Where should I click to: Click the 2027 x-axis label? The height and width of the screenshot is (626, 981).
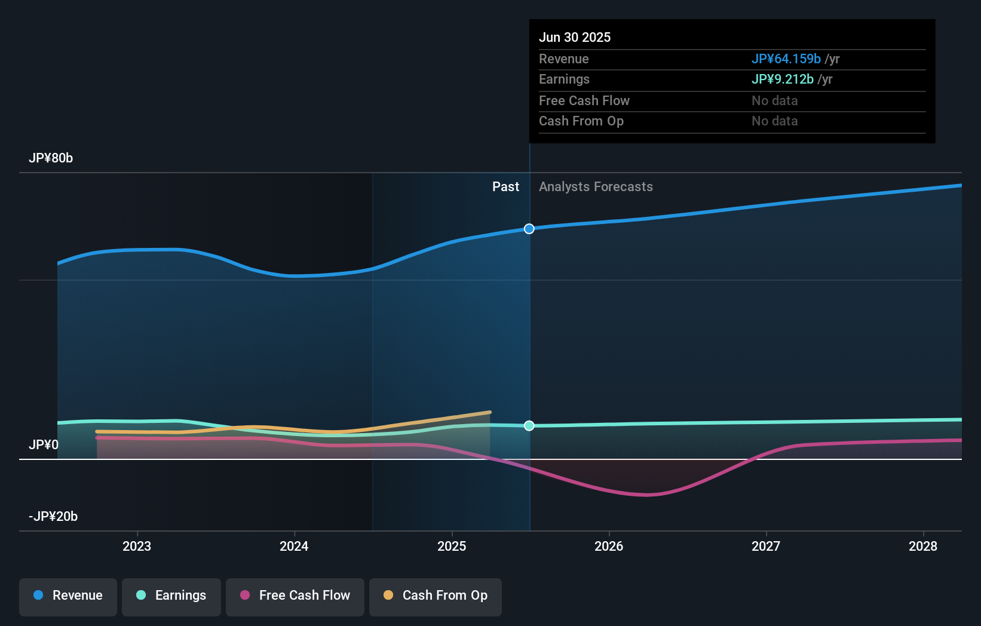click(766, 547)
